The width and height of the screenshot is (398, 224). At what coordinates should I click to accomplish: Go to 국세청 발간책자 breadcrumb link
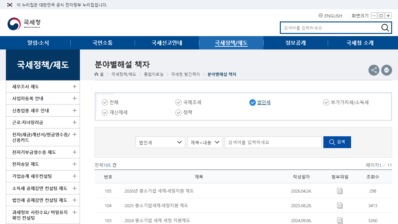tap(186, 74)
